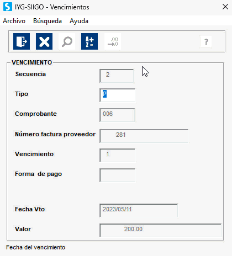Click the exit door icon in toolbar

pyautogui.click(x=22, y=41)
